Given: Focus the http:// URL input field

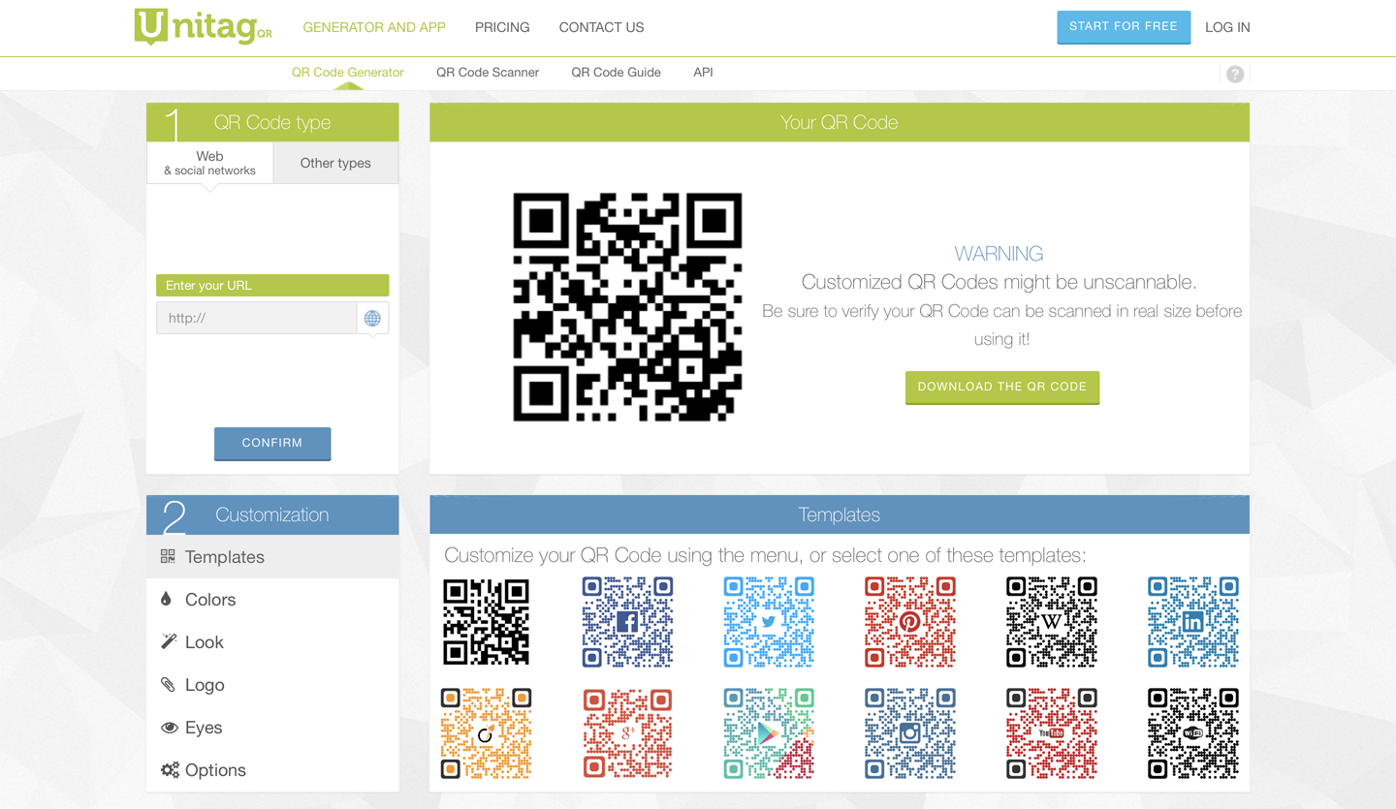Looking at the screenshot, I should [257, 318].
